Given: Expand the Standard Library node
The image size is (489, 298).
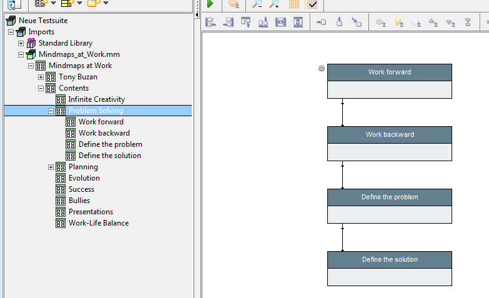Looking at the screenshot, I should (21, 43).
